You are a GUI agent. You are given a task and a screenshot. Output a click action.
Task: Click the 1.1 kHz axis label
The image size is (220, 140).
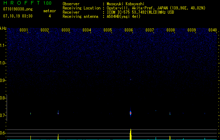[3, 45]
